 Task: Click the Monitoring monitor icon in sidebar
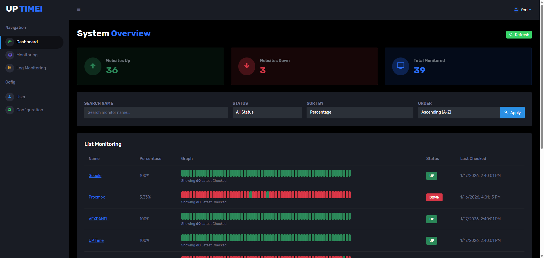pos(10,55)
